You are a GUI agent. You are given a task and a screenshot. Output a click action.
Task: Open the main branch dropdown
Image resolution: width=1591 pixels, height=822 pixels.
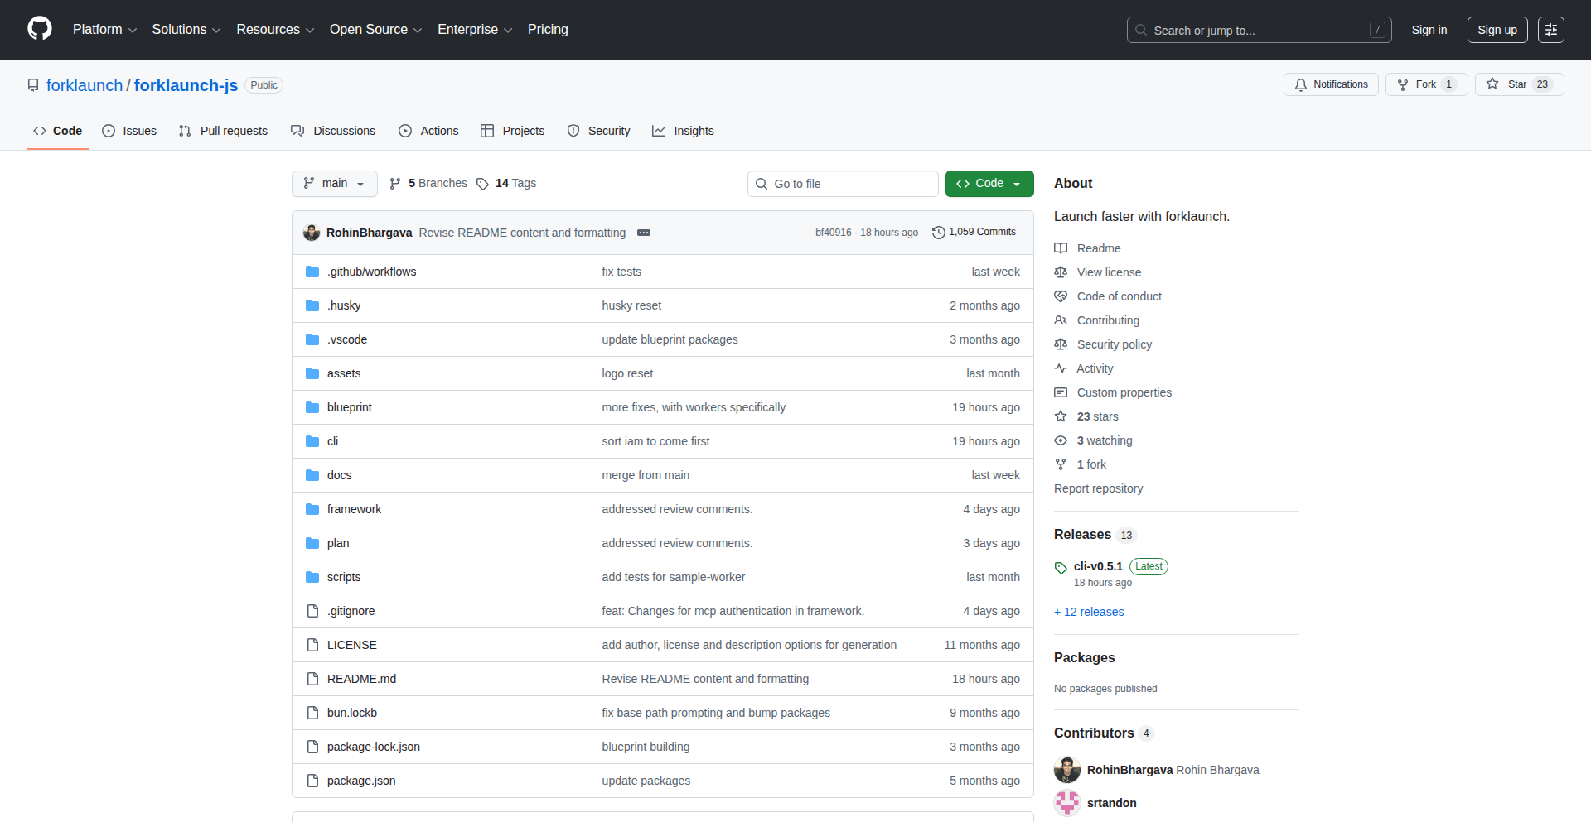334,183
